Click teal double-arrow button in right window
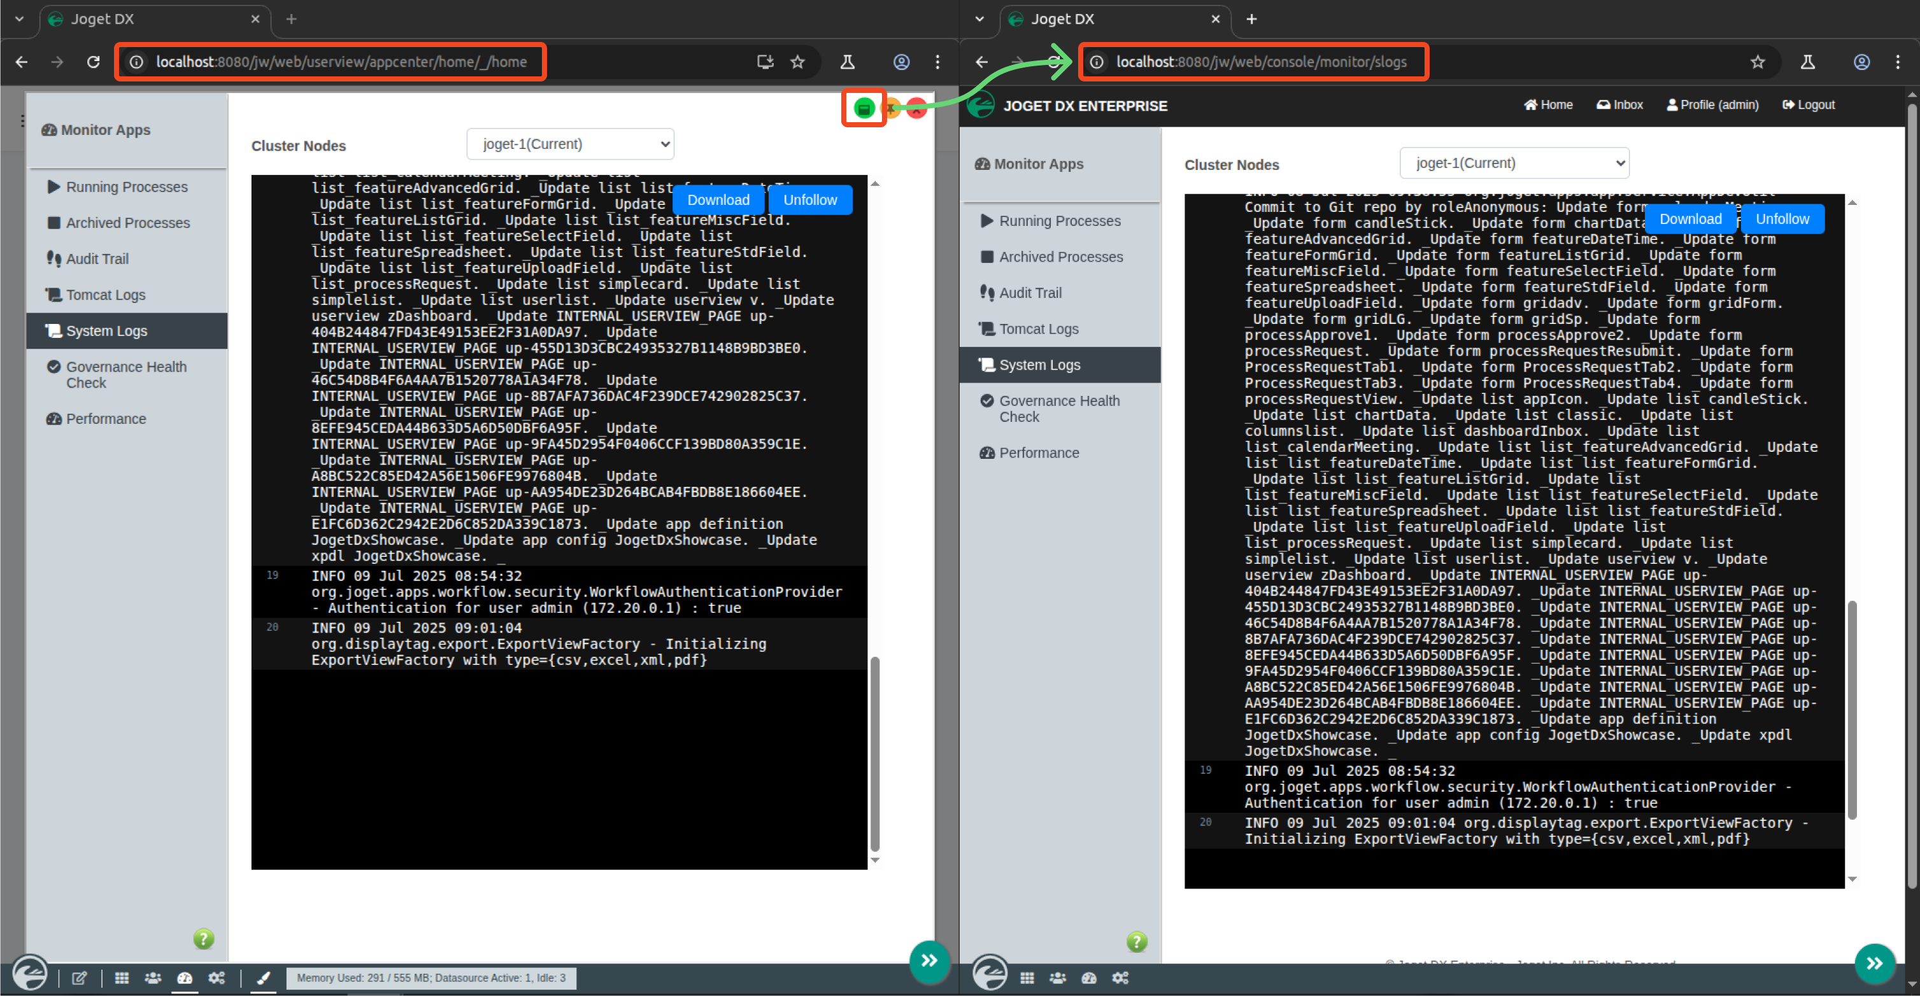The image size is (1920, 996). tap(1874, 964)
